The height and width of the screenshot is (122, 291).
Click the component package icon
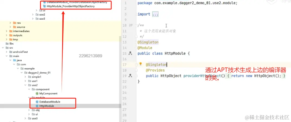pos(33,89)
